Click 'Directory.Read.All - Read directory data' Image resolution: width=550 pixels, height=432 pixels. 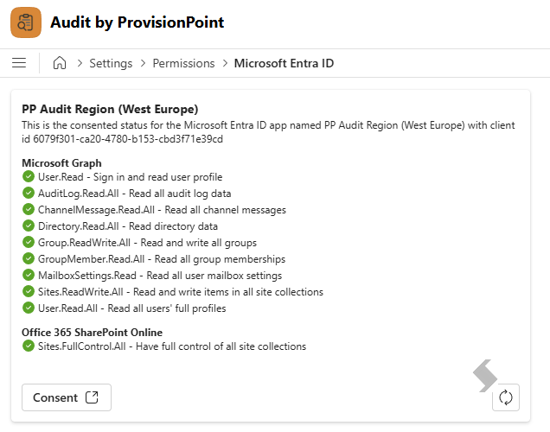128,226
